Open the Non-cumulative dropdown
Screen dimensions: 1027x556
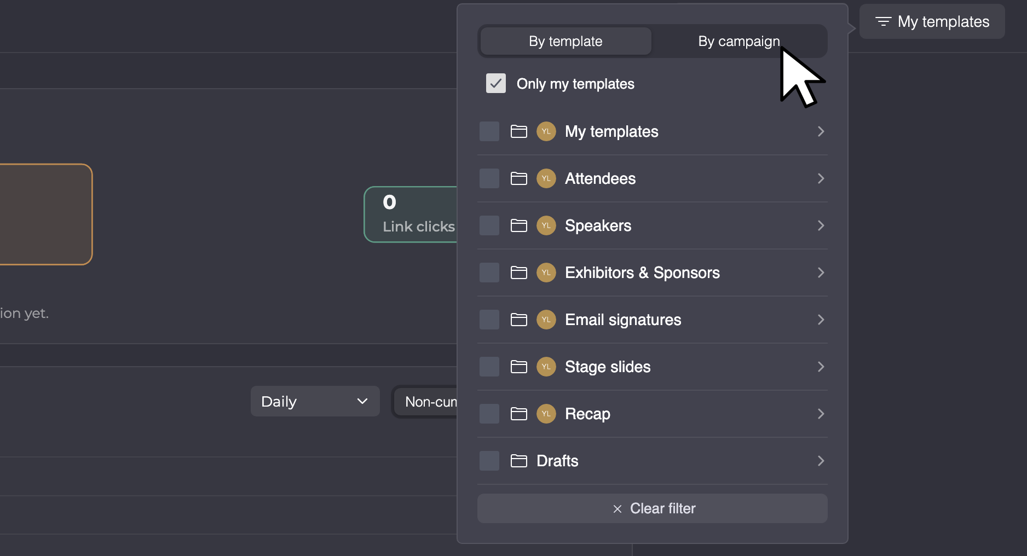pyautogui.click(x=425, y=402)
